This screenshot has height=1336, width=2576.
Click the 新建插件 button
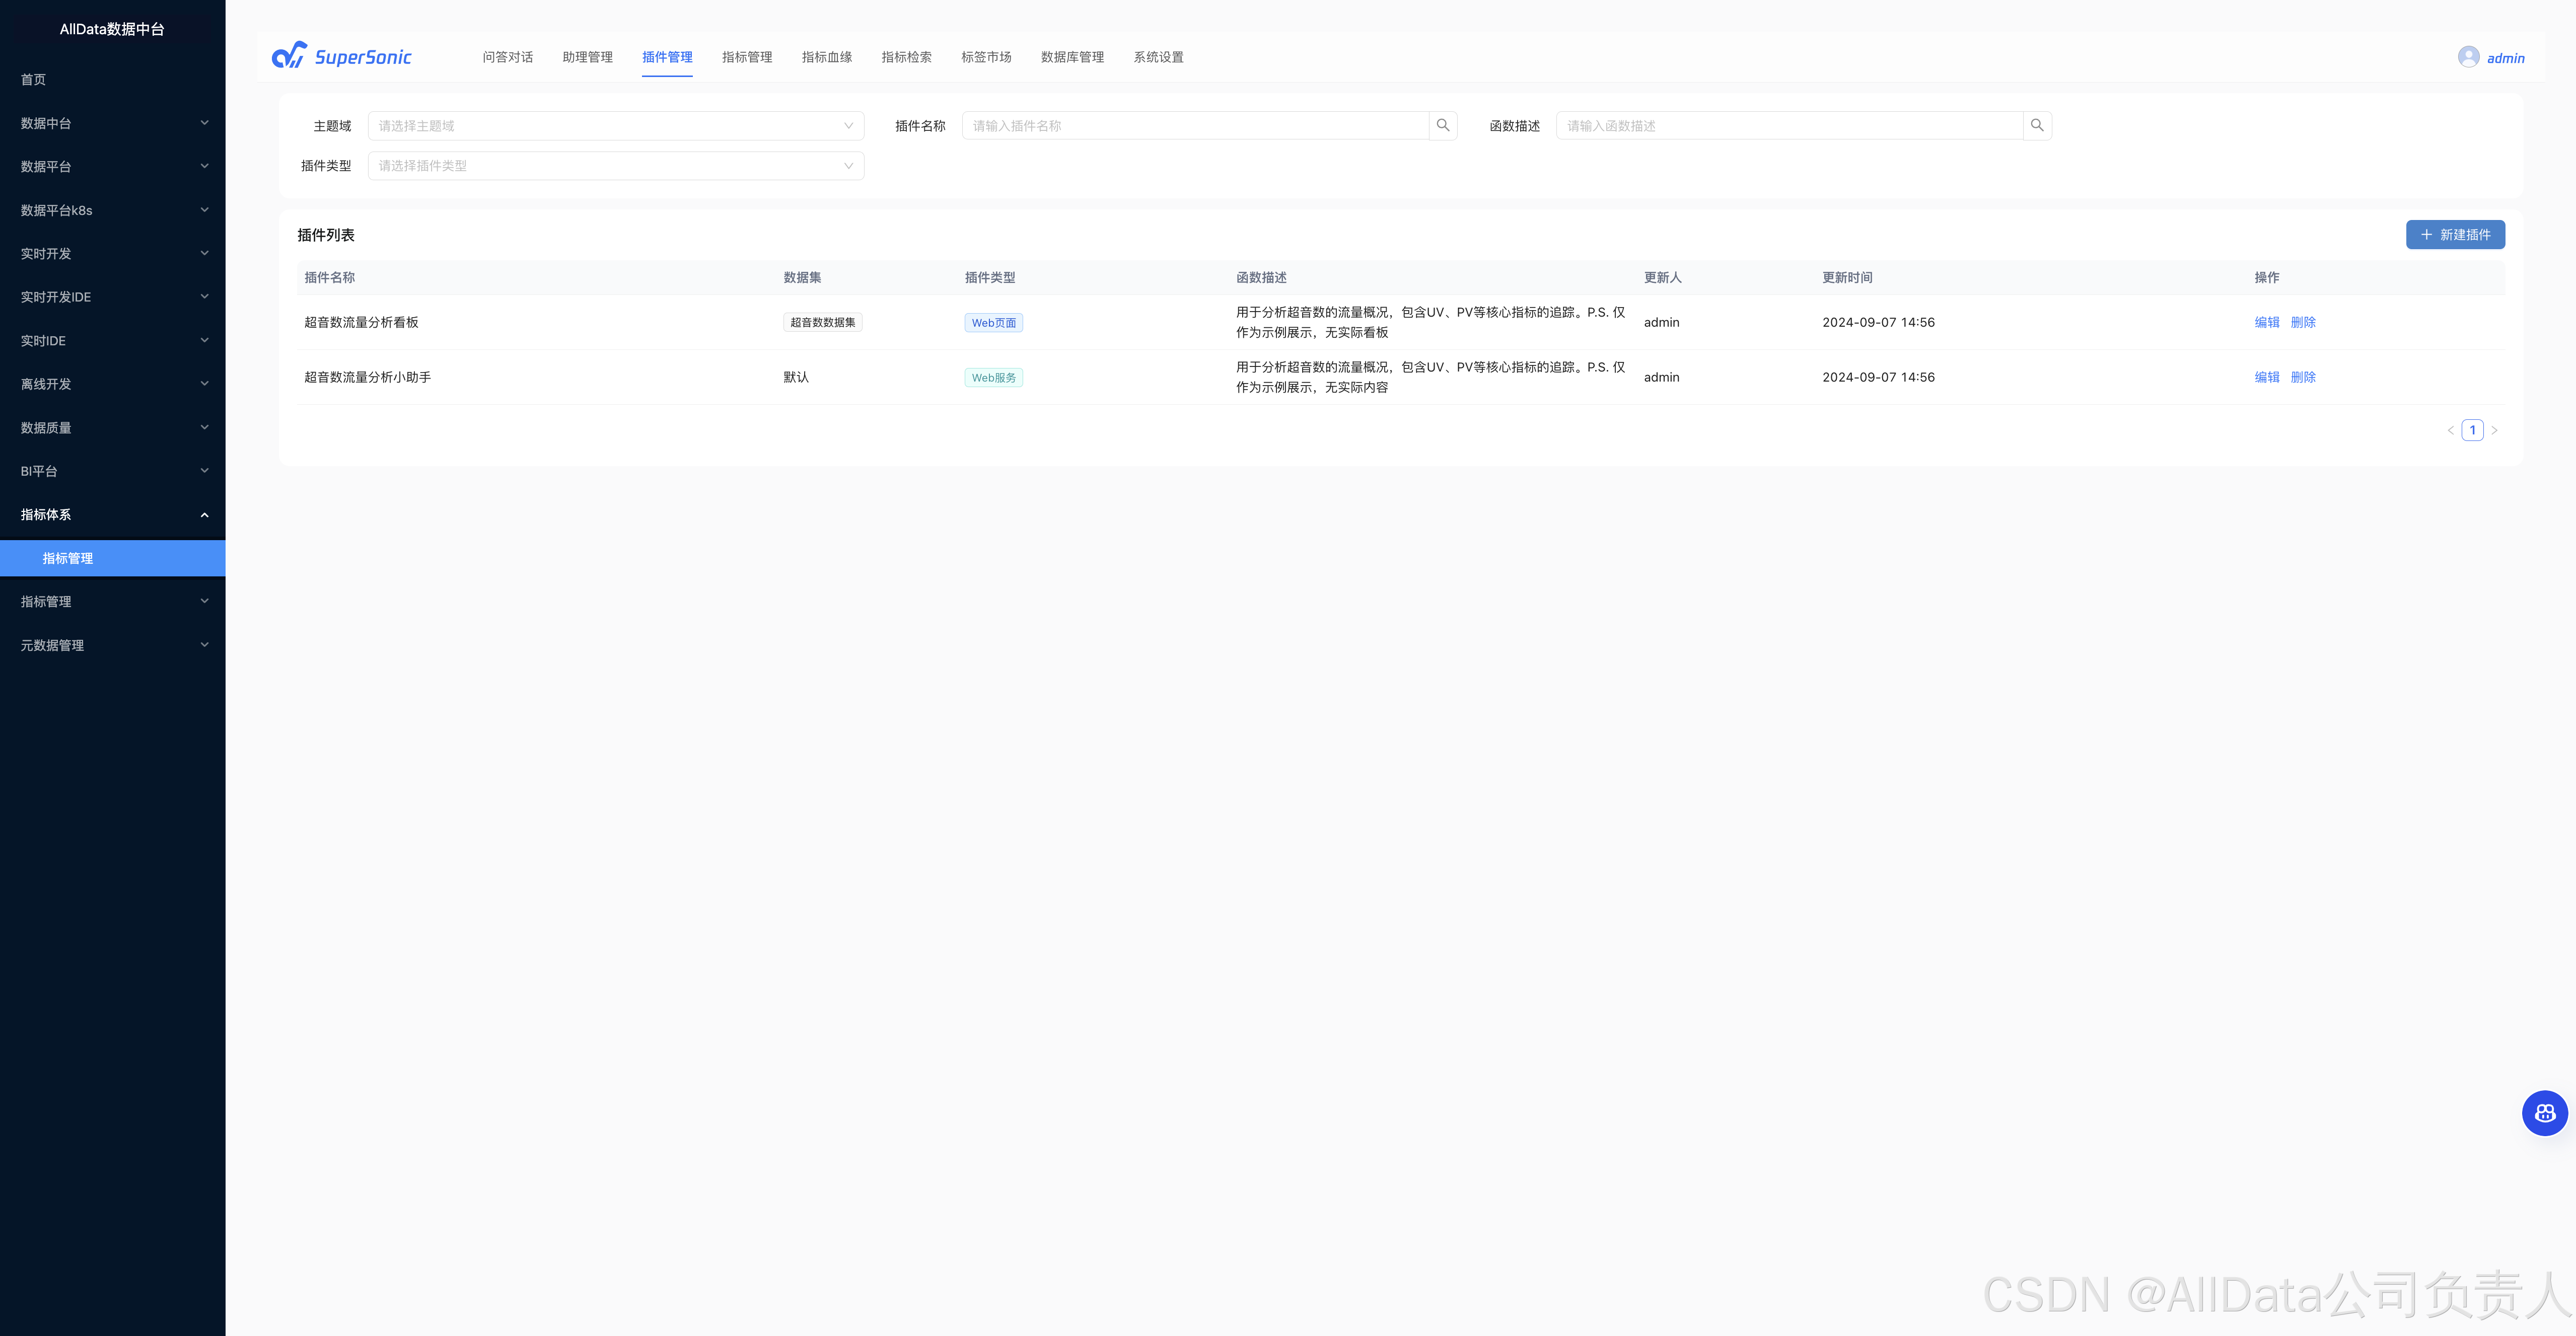[x=2454, y=235]
